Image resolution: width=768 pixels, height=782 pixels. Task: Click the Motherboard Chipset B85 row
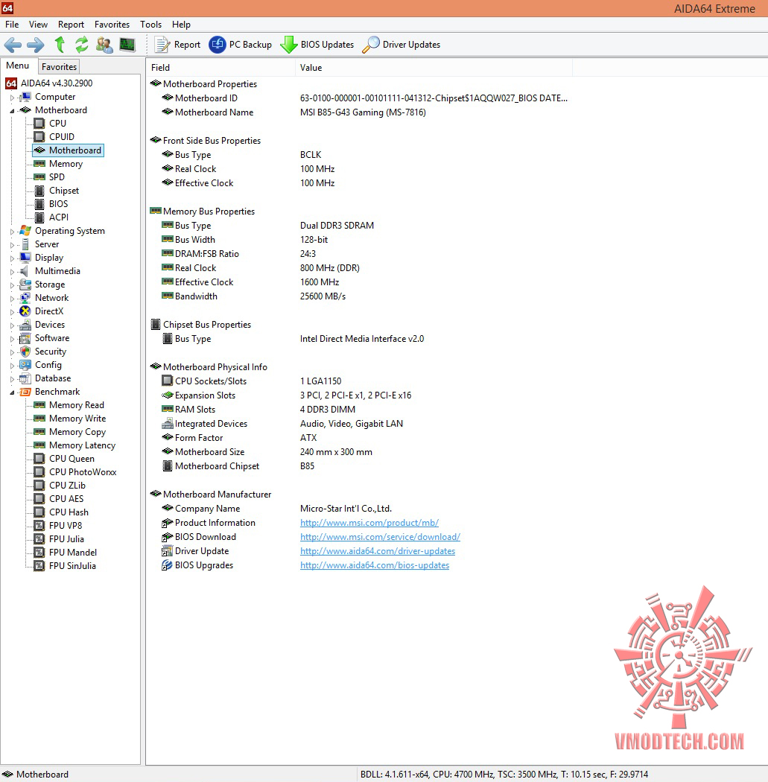click(x=359, y=466)
